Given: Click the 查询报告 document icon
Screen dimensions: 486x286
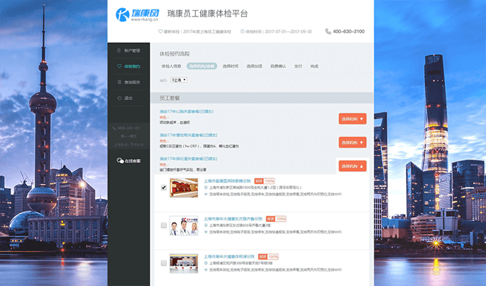Looking at the screenshot, I should pos(119,82).
